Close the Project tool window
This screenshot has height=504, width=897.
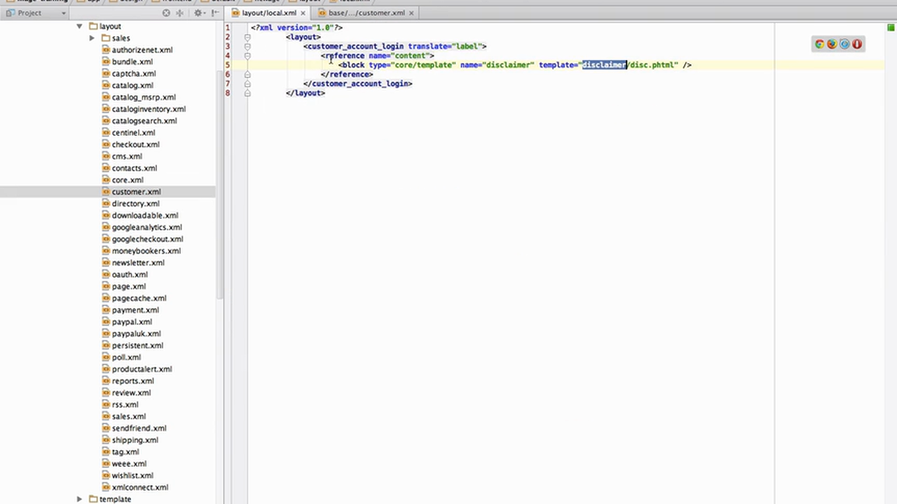[x=215, y=13]
